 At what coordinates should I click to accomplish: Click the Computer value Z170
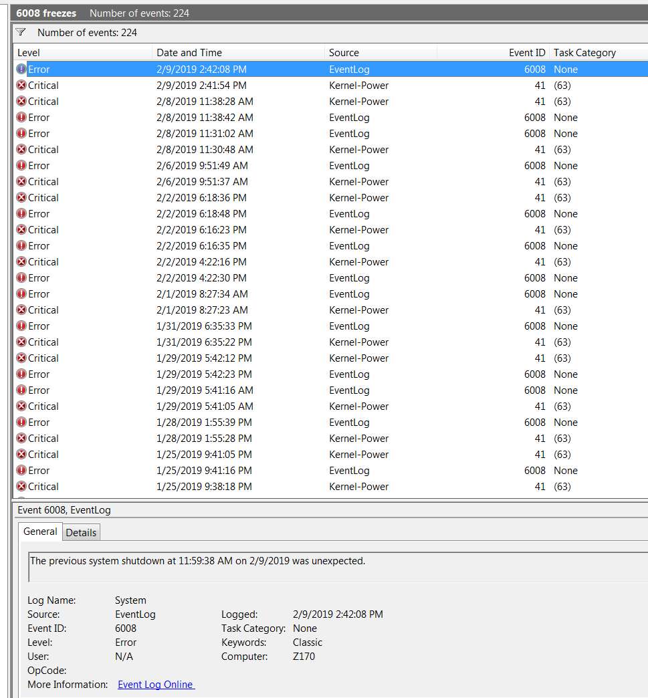[304, 656]
